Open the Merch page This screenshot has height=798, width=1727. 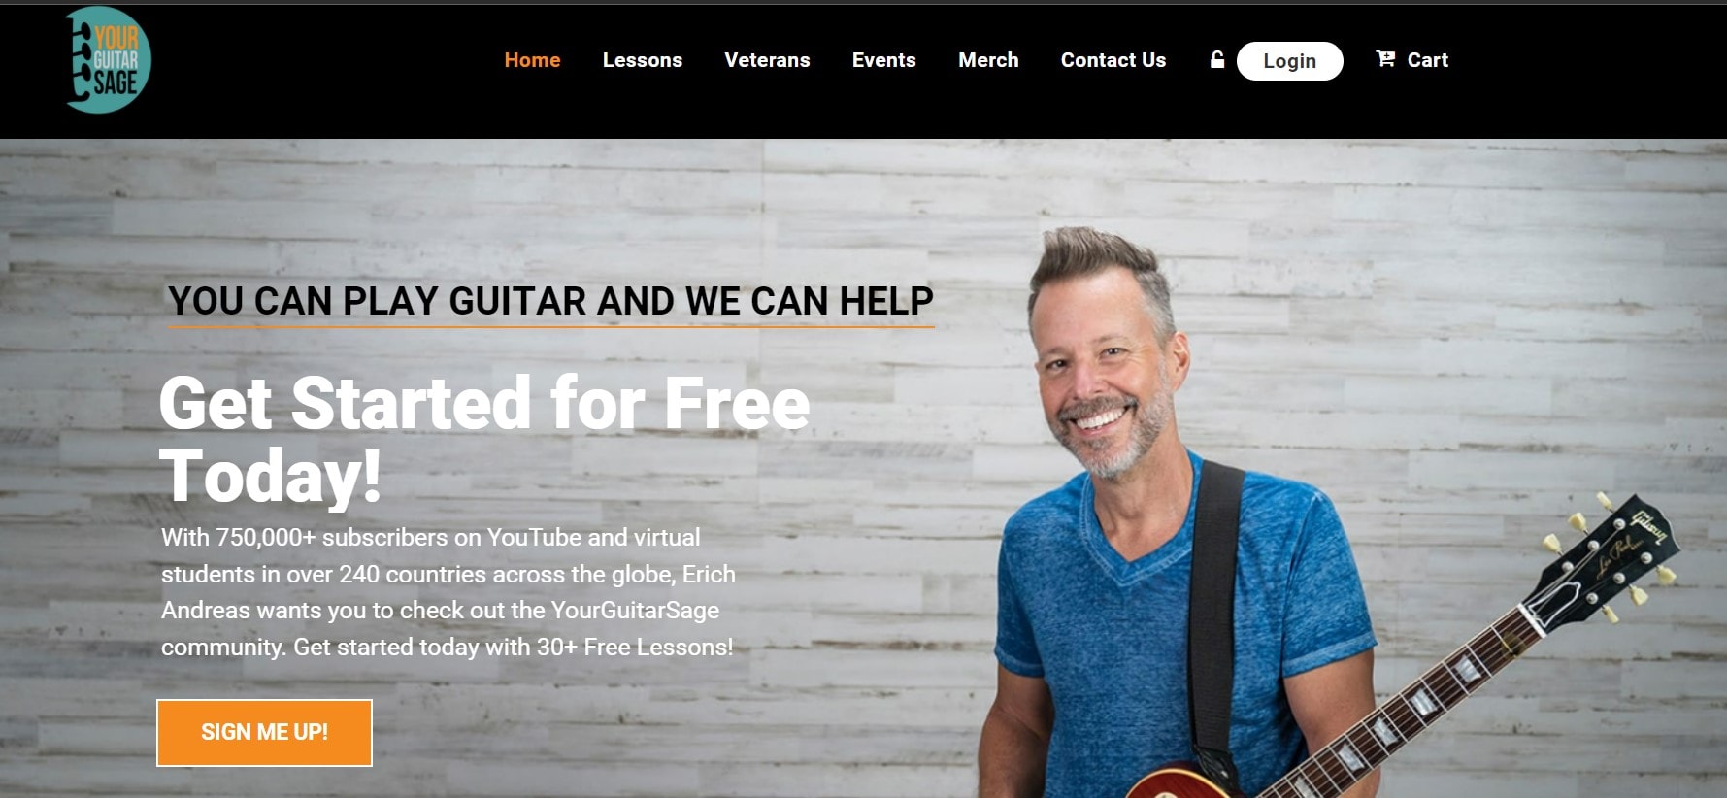click(x=988, y=60)
